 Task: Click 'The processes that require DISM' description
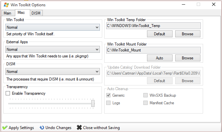(x=50, y=79)
